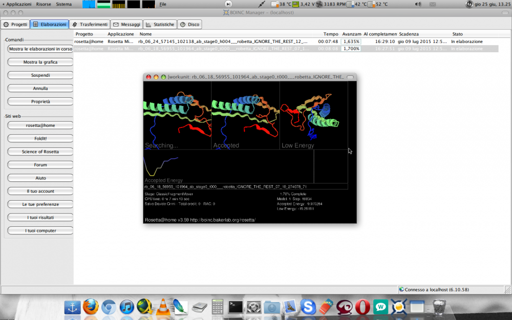Open Firefox from the dock
Image resolution: width=512 pixels, height=320 pixels.
90,307
